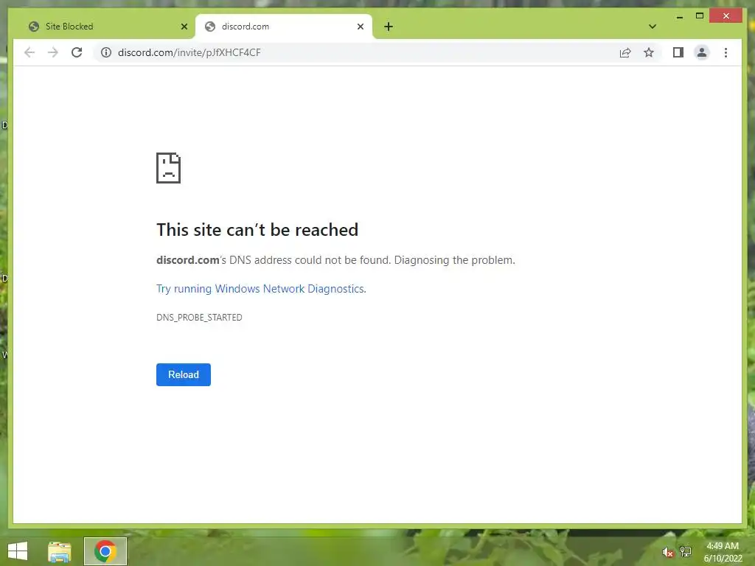Click the 'This site can't be reached' heading
755x566 pixels.
257,230
